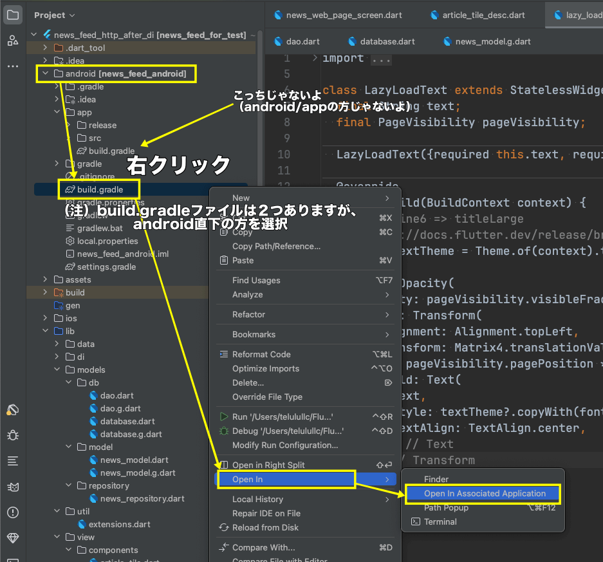603x562 pixels.
Task: Switch to the dao.dart editor tab
Action: click(x=297, y=42)
